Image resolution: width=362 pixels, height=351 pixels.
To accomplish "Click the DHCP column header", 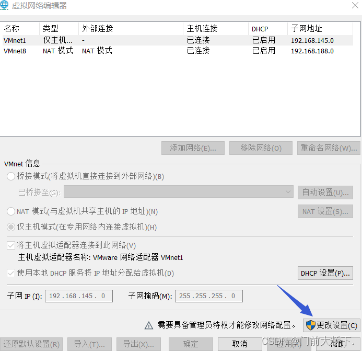I will coord(268,28).
